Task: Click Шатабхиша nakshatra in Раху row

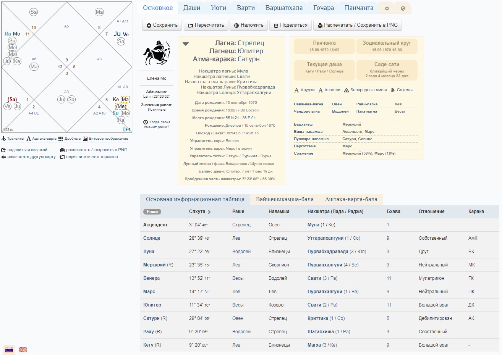Action: (321, 332)
